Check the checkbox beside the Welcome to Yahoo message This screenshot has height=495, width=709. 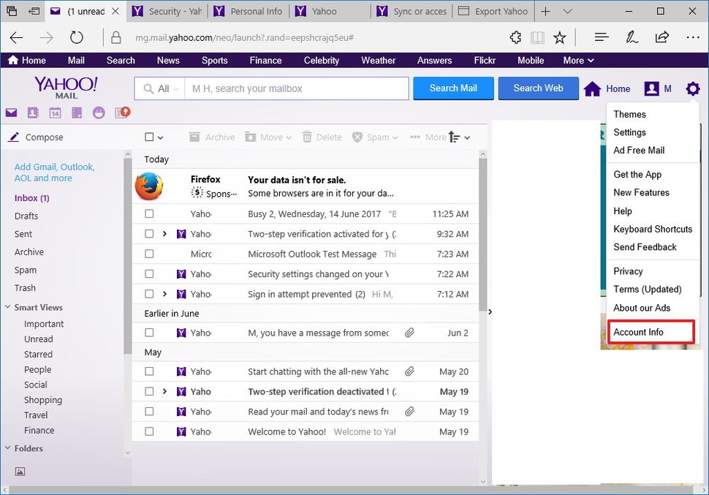pyautogui.click(x=149, y=431)
